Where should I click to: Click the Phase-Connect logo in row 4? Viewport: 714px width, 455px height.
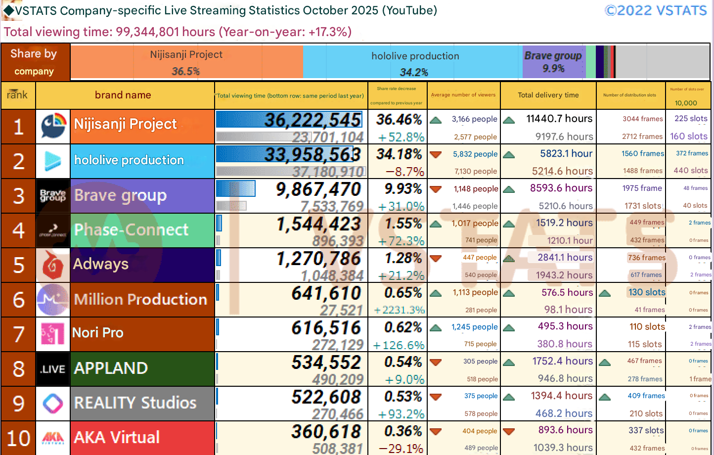point(53,230)
